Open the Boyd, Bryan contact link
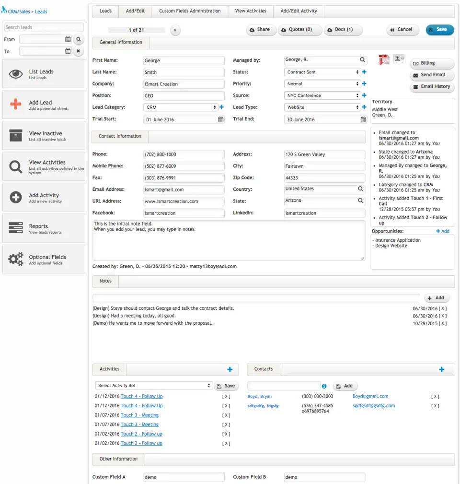460x484 pixels. 260,396
